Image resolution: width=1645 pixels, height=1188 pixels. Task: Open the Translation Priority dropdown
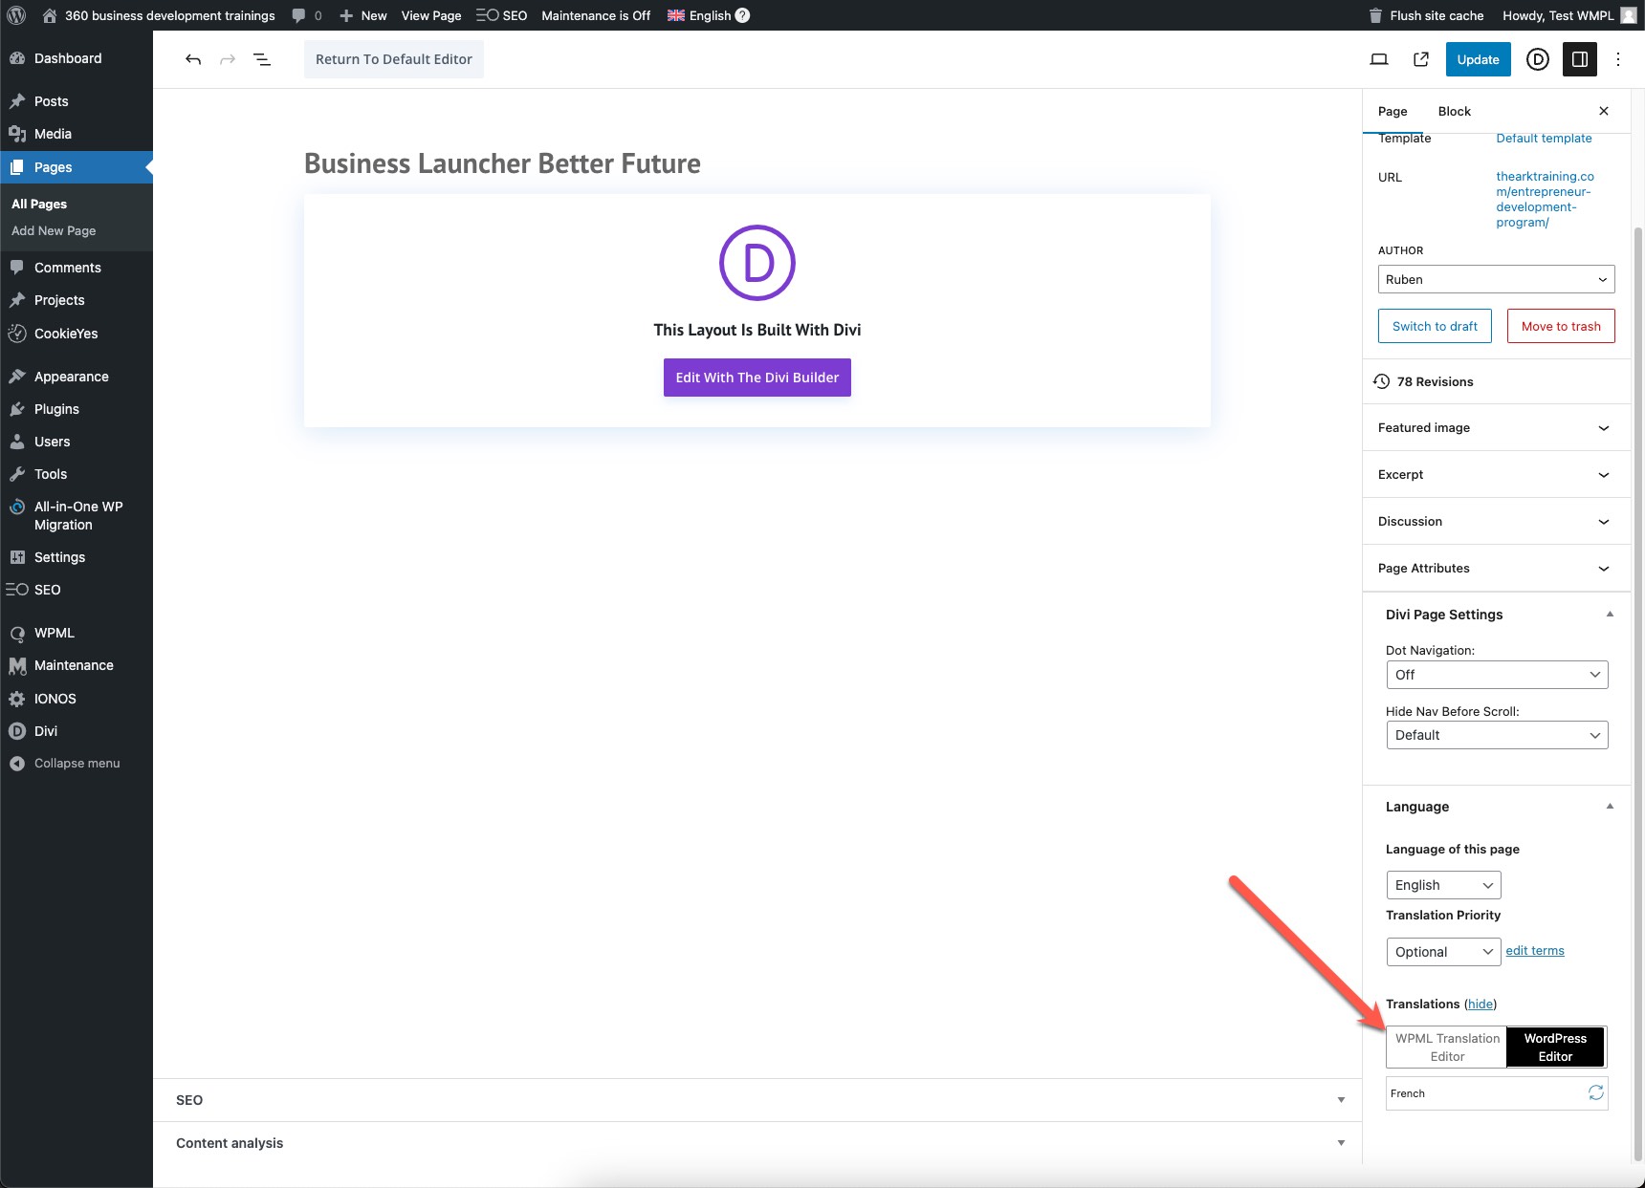[x=1443, y=952]
